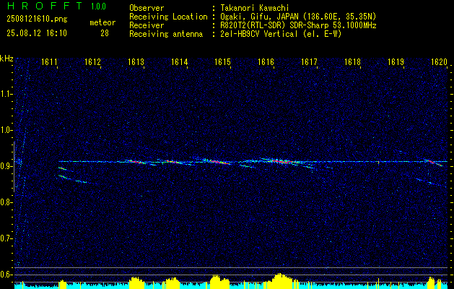The image size is (454, 289).
Task: Click the date and time 25.08.12 16:10
Action: click(37, 33)
